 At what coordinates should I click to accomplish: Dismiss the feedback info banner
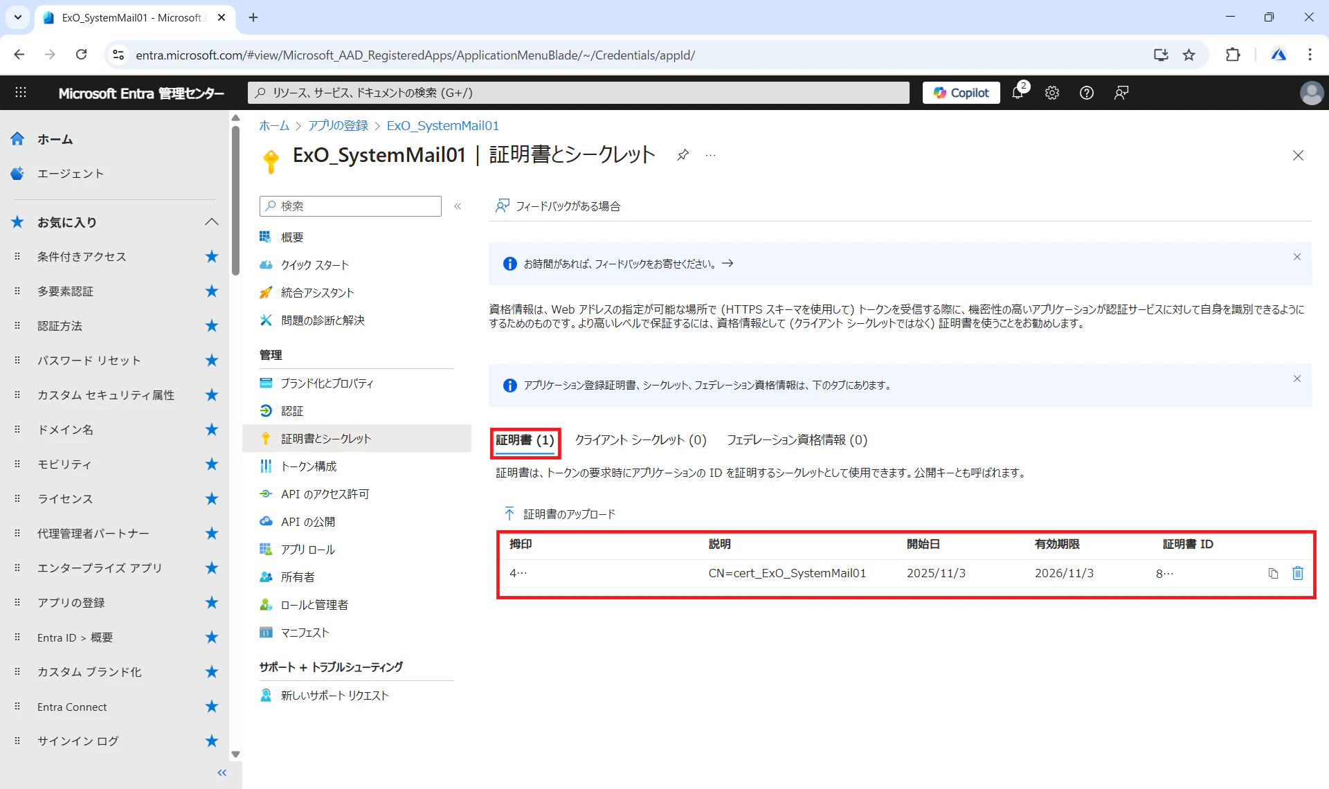click(x=1297, y=257)
